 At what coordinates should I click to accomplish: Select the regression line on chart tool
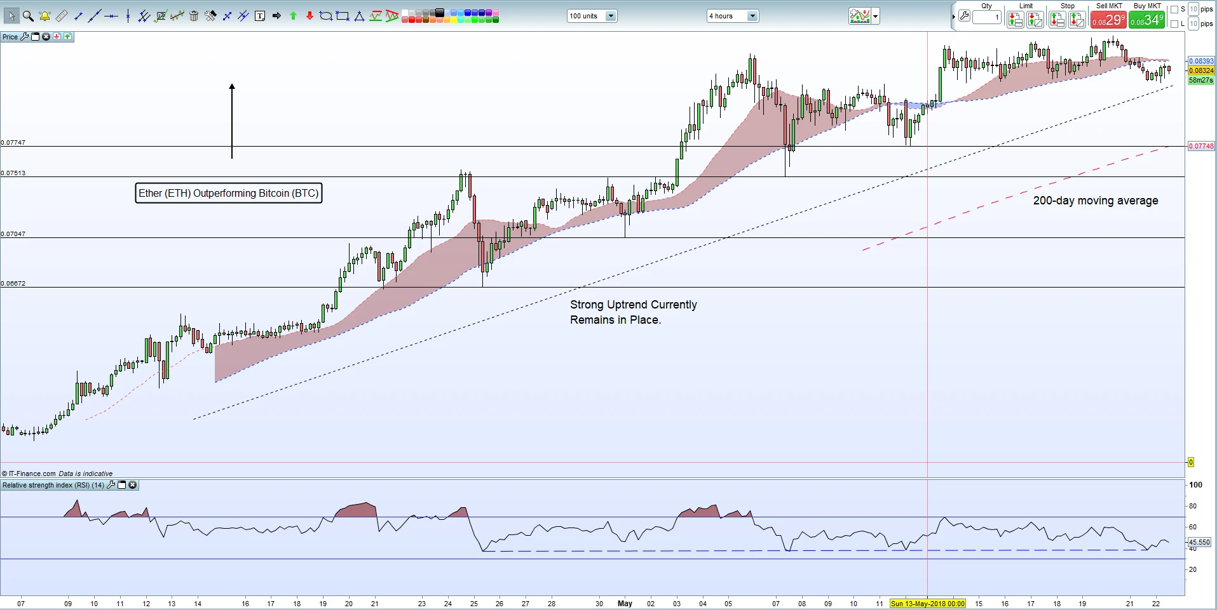click(x=177, y=16)
